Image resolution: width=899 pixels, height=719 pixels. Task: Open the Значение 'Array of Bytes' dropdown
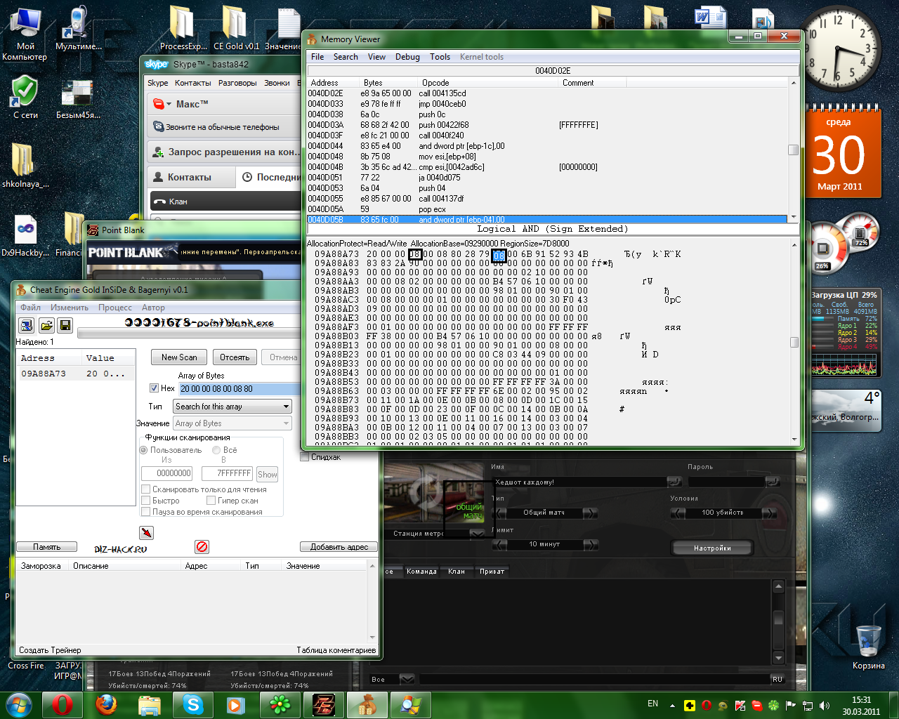[x=232, y=423]
